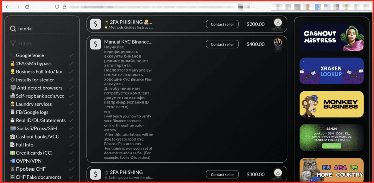
Task: Click the browser forward arrow
Action: (x=18, y=7)
